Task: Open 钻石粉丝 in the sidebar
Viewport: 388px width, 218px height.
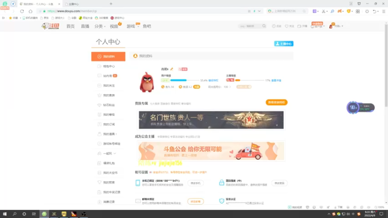Action: 108,105
